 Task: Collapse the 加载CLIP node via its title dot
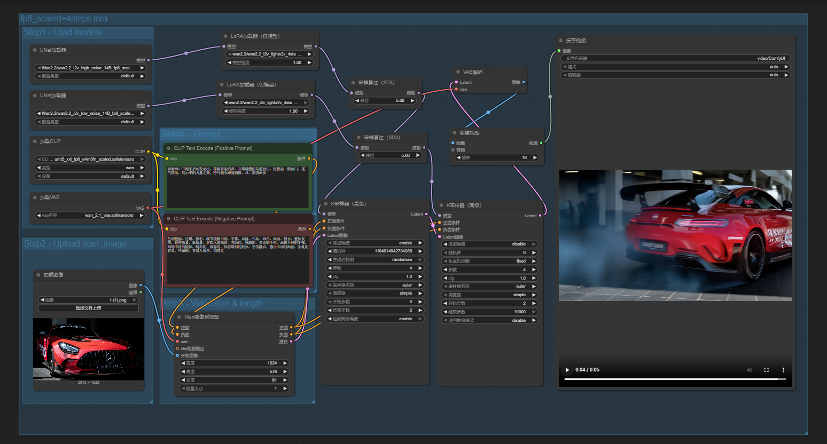(35, 141)
